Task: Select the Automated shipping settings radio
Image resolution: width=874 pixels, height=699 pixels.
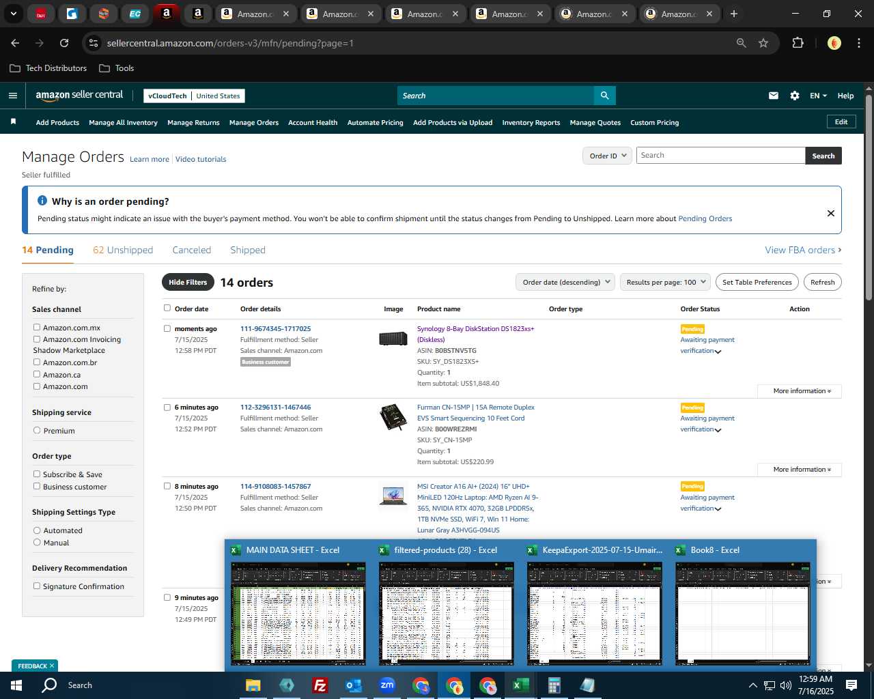Action: point(37,530)
